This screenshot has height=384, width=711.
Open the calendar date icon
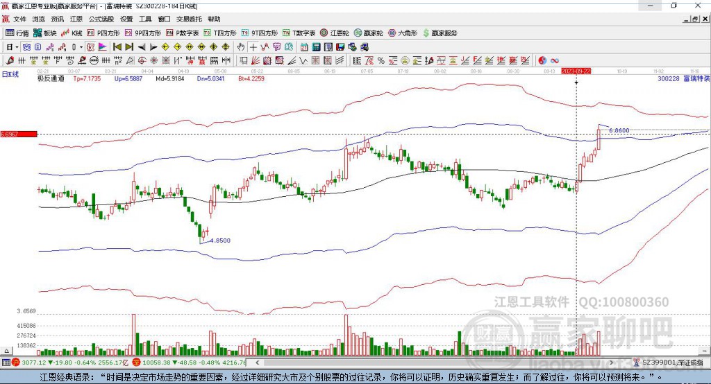point(304,47)
